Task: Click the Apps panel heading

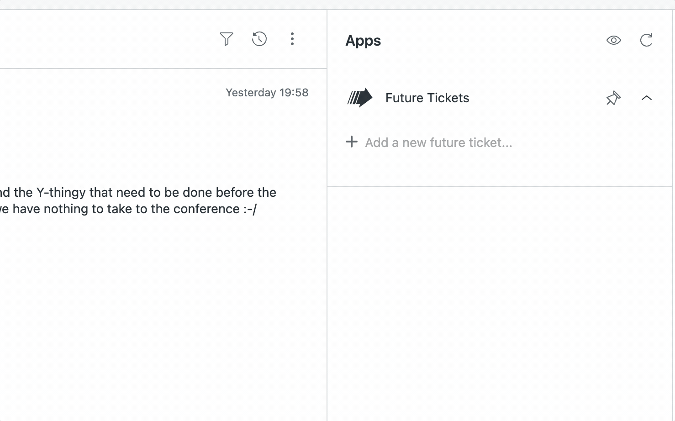Action: pyautogui.click(x=363, y=41)
